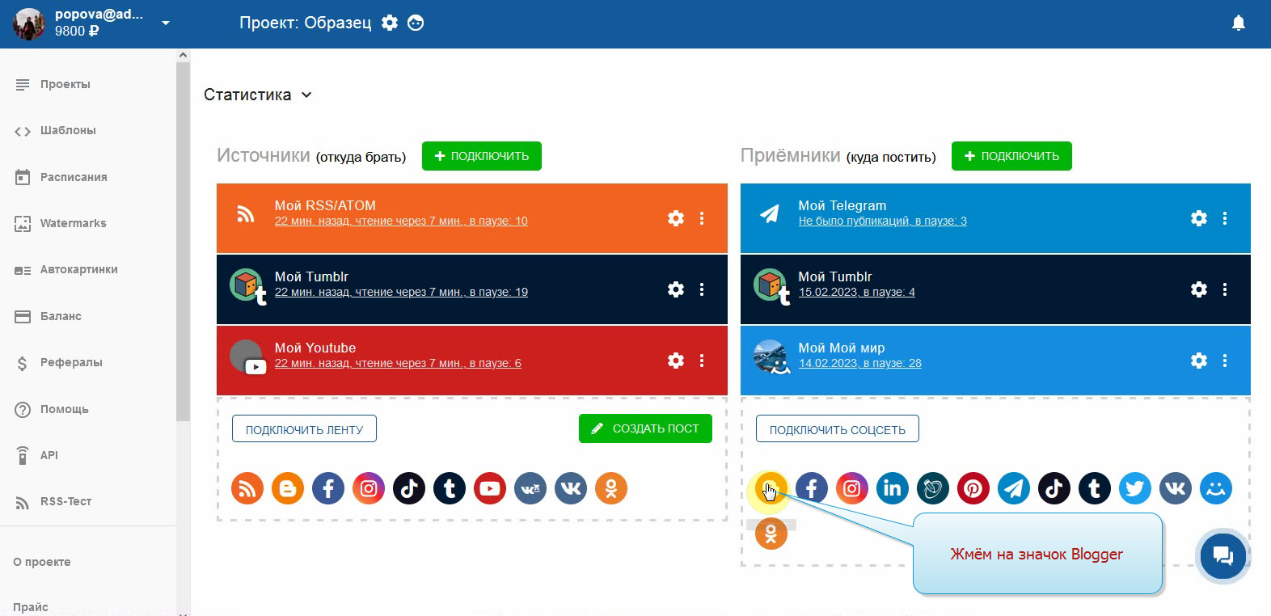Click the RSS feed icon in sources

tap(247, 488)
